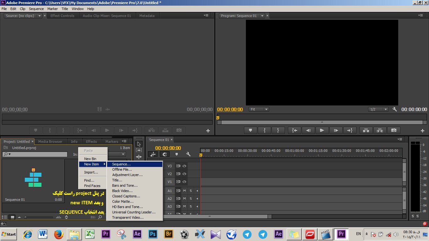The height and width of the screenshot is (241, 429).
Task: Toggle V2 track output eye
Action: (185, 174)
